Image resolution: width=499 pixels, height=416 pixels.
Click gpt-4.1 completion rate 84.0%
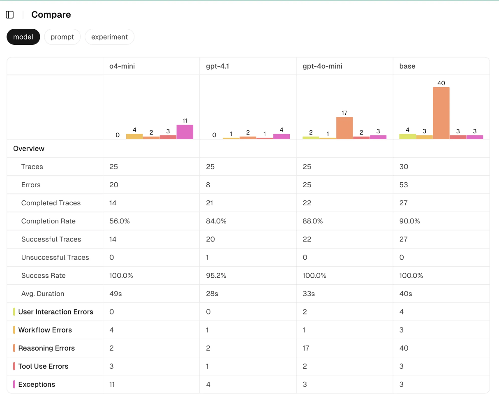pos(216,221)
